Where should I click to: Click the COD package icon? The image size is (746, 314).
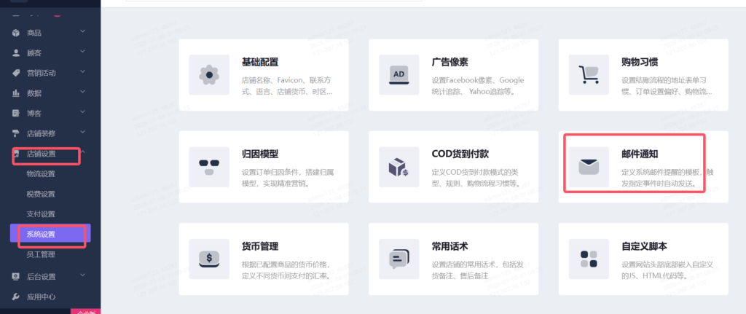pos(398,166)
